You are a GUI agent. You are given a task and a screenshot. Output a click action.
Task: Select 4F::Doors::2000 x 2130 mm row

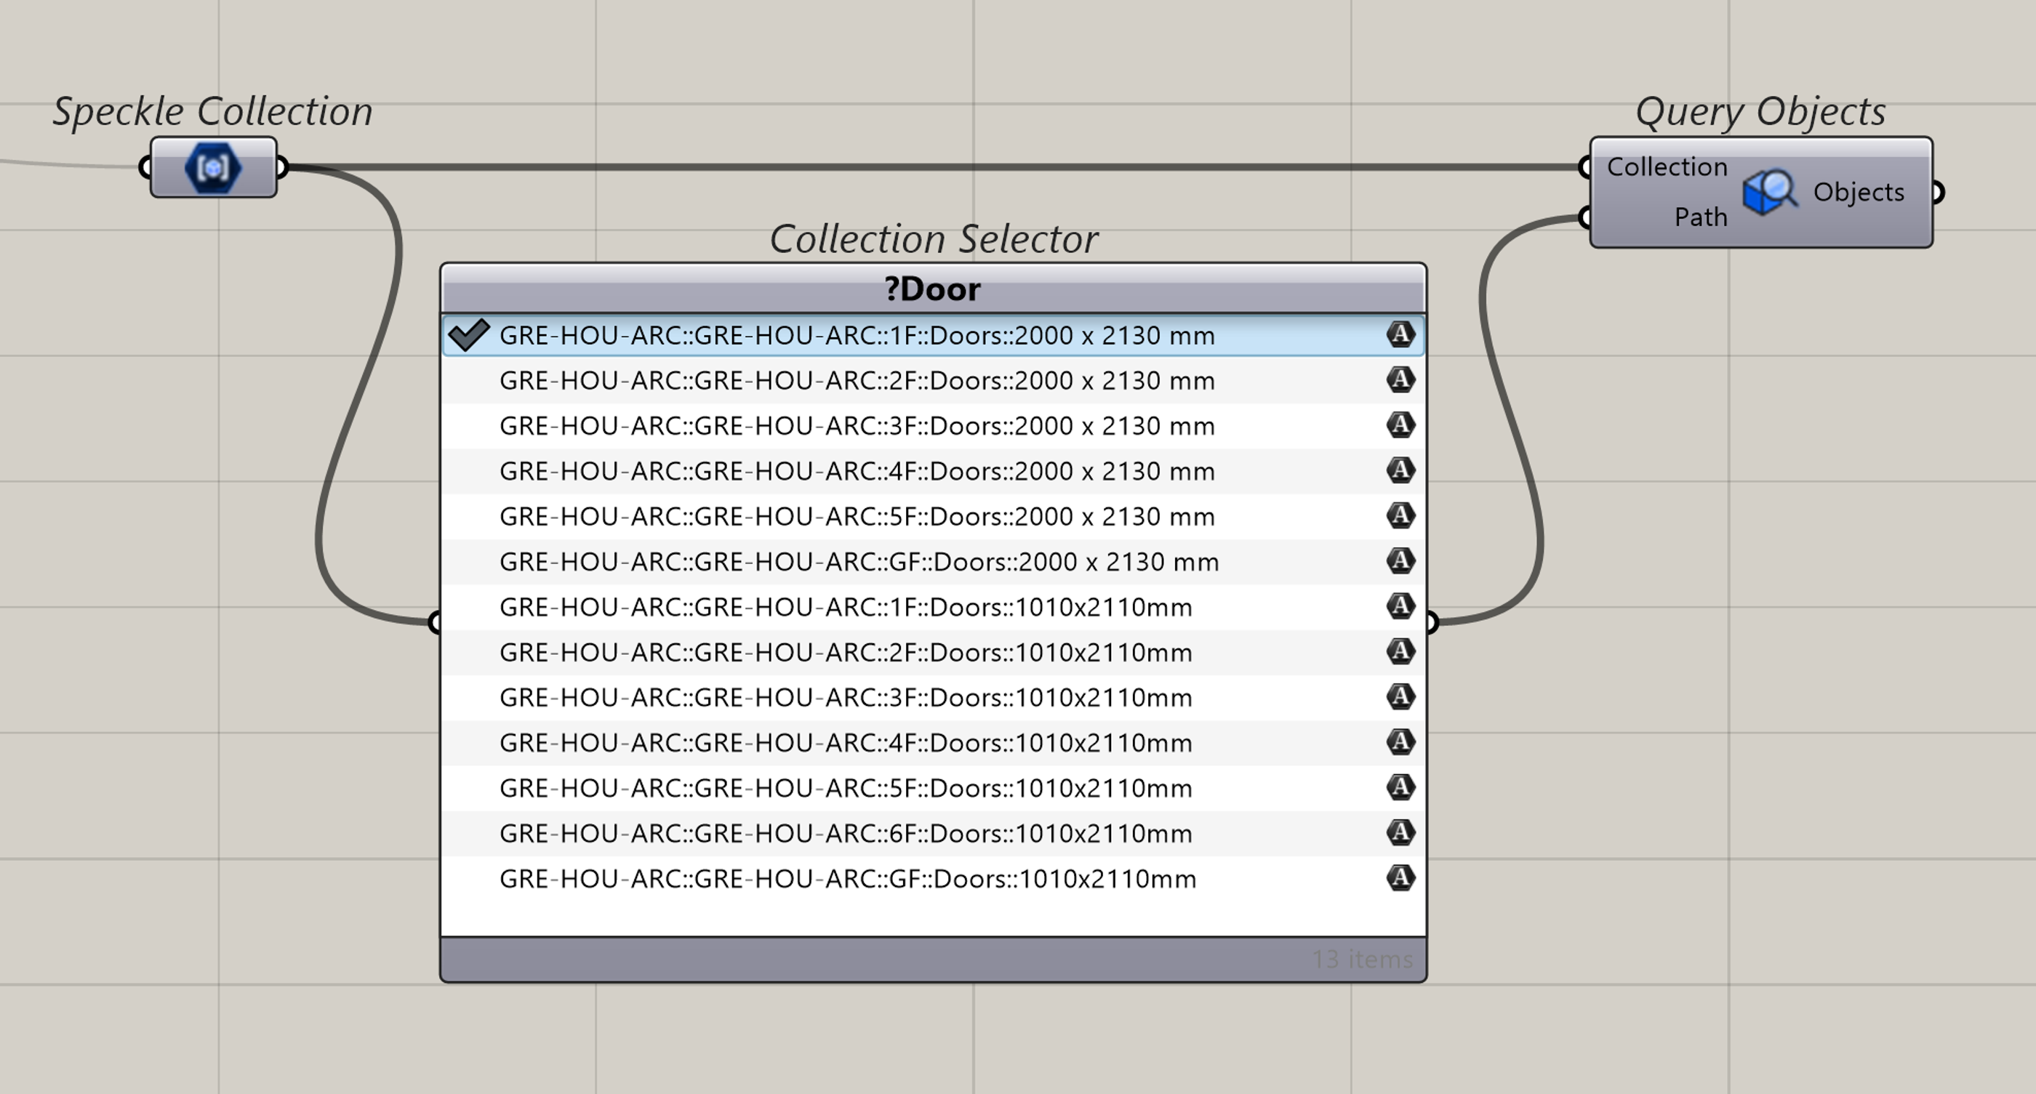[934, 471]
